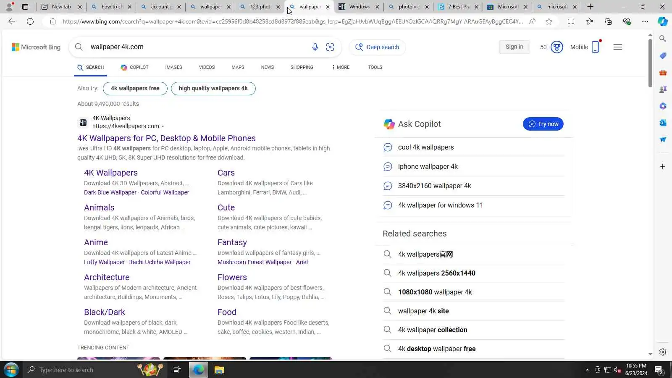The width and height of the screenshot is (672, 378).
Task: Click the Edge sidebar search icon
Action: (663, 39)
